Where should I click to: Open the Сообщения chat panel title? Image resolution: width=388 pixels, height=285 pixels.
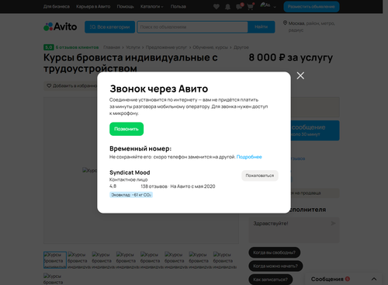[x=327, y=279]
